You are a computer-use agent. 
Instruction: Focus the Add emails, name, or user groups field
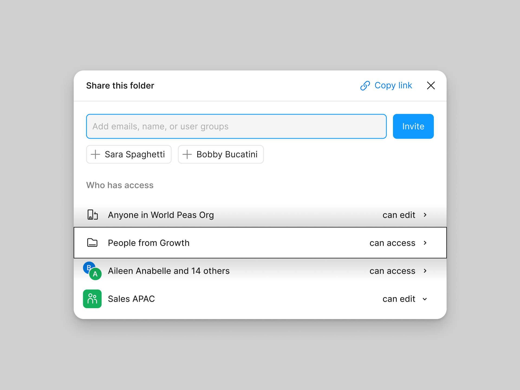tap(236, 126)
